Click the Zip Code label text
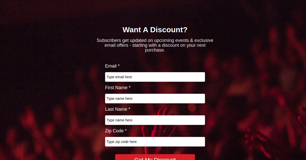The image size is (306, 160). coord(114,131)
